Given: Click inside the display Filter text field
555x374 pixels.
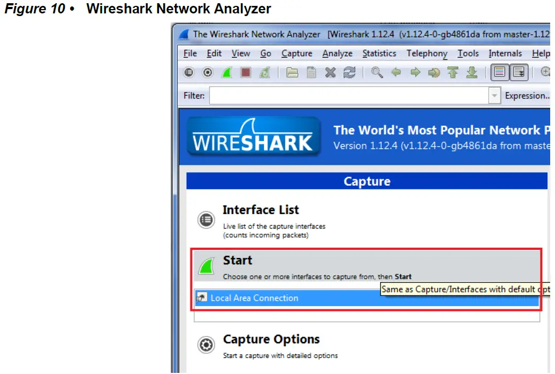Looking at the screenshot, I should point(349,96).
